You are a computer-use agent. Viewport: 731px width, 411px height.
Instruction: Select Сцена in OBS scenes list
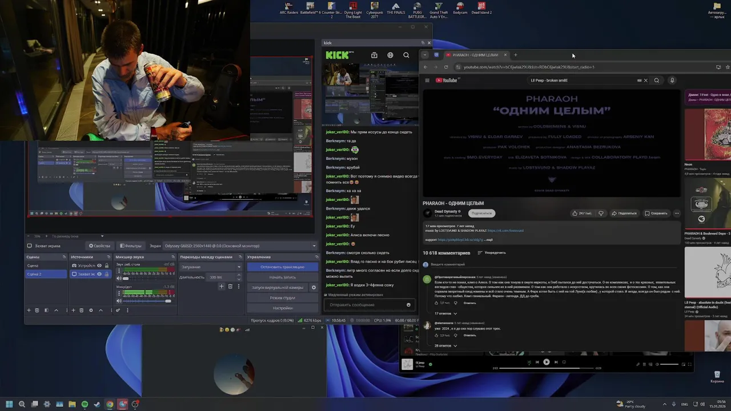tap(46, 265)
